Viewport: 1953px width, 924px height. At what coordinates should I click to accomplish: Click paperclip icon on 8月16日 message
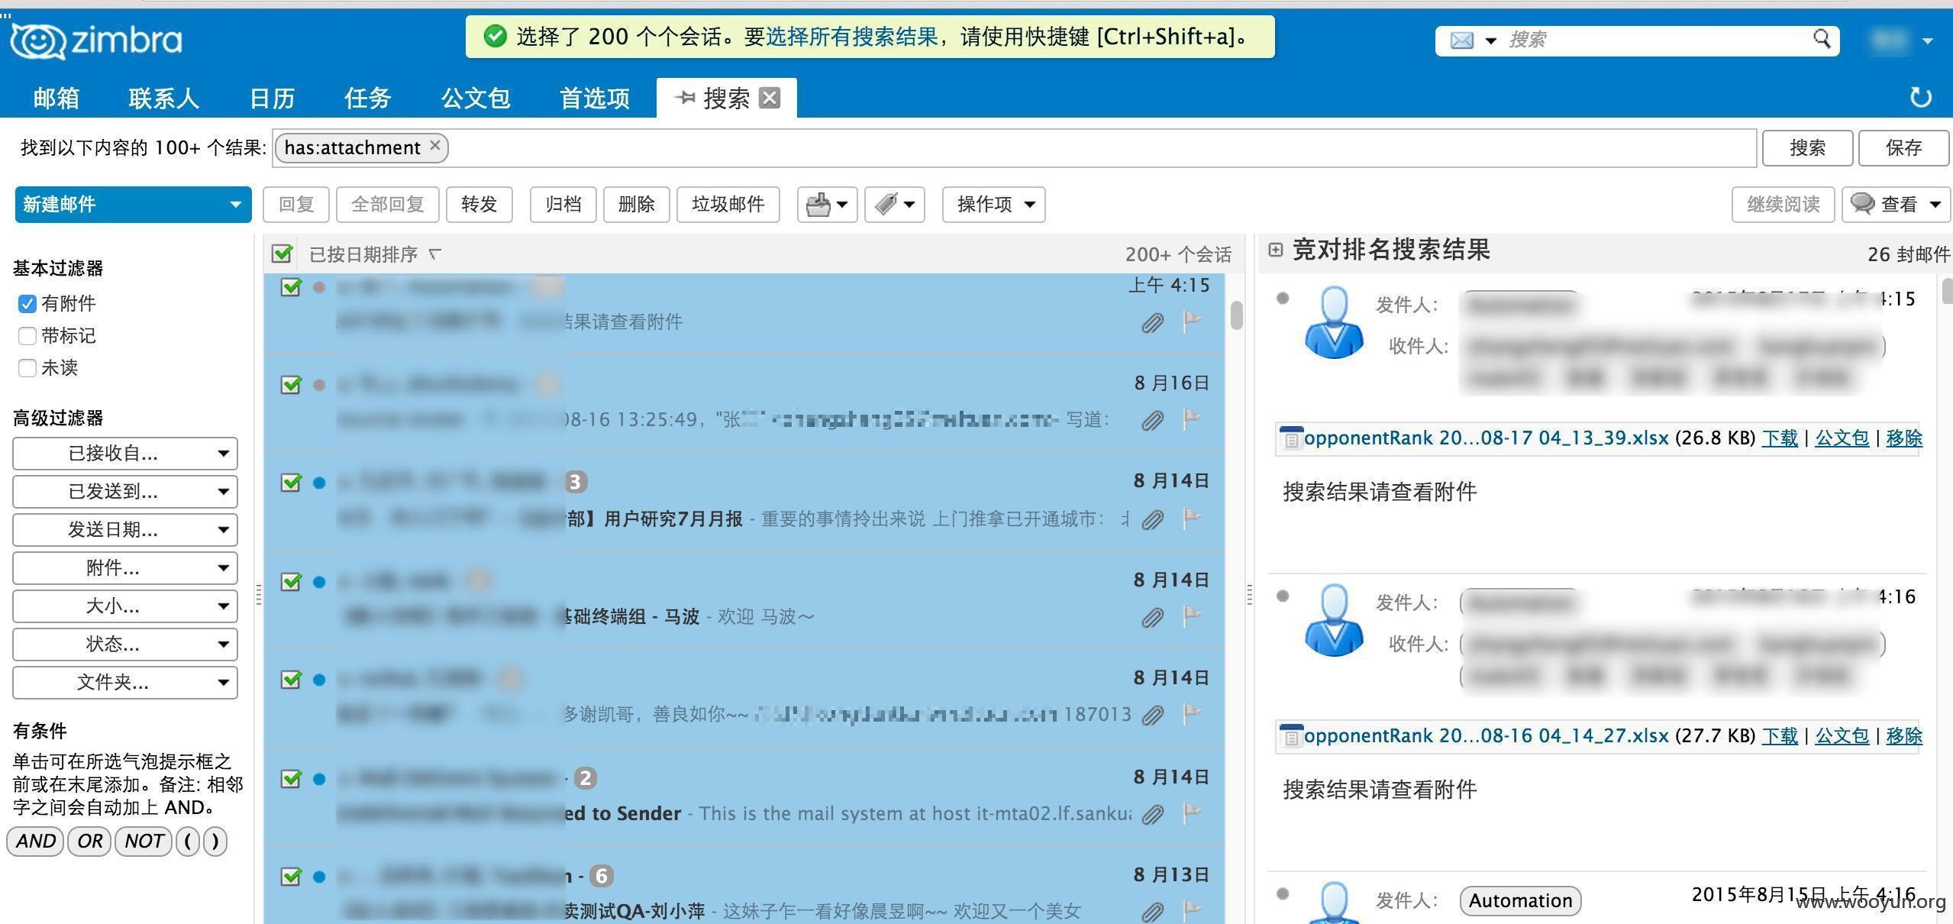[1152, 420]
